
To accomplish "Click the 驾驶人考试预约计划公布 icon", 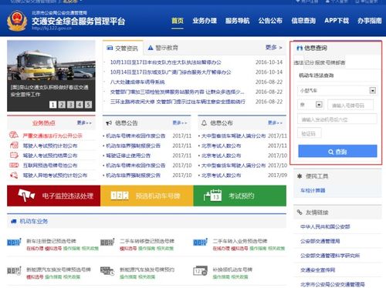I will point(14,146).
